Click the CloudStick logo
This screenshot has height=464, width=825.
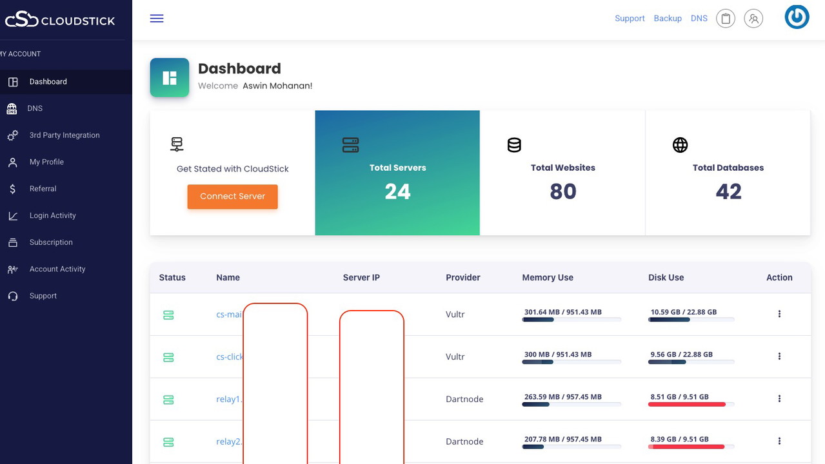pyautogui.click(x=60, y=20)
